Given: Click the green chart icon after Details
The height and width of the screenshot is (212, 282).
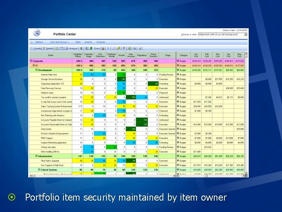Looking at the screenshot, I should [x=56, y=49].
